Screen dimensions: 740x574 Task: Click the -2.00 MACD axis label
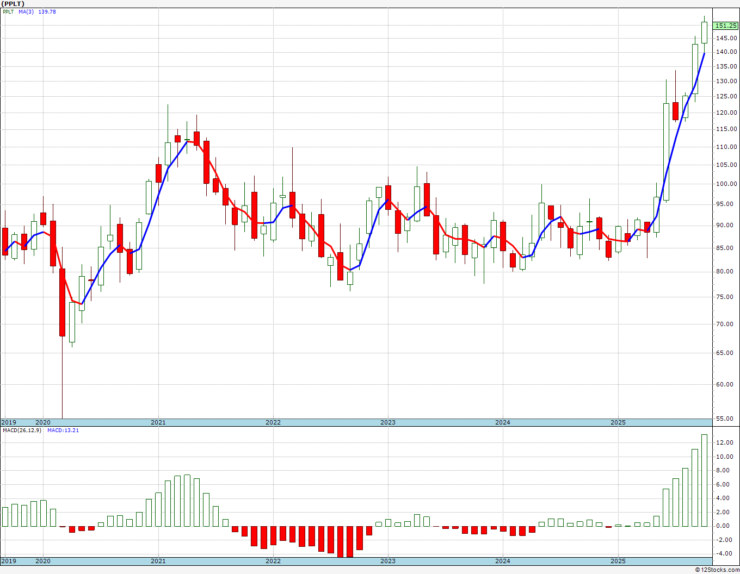[x=724, y=540]
